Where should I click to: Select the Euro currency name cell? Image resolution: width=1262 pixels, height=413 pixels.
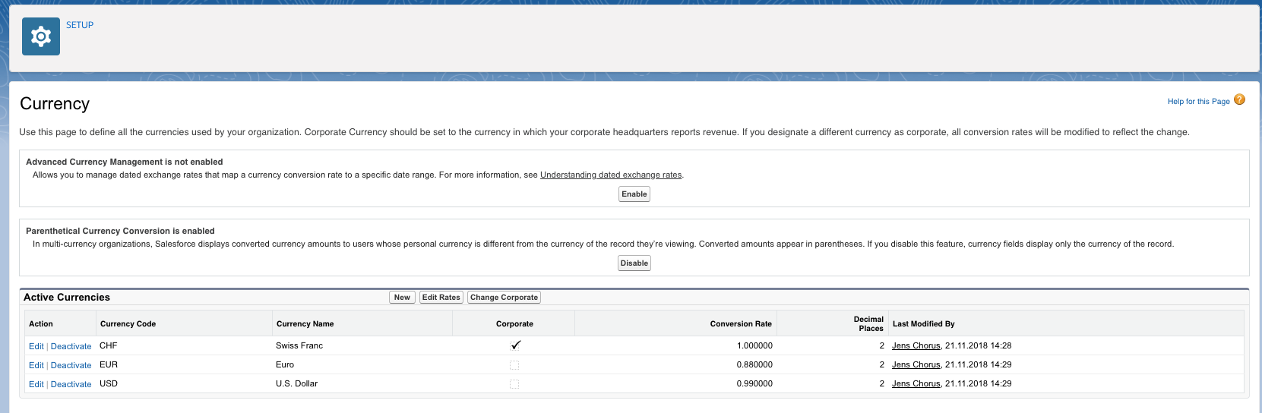[285, 364]
